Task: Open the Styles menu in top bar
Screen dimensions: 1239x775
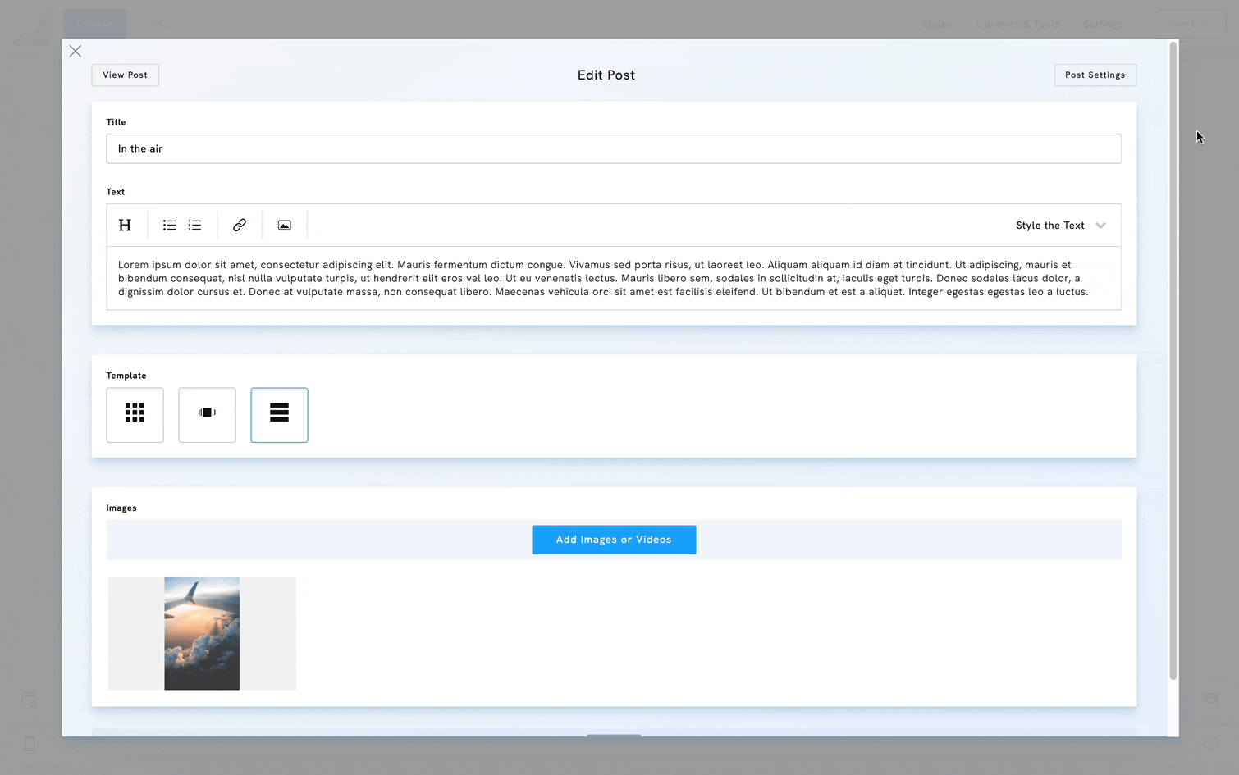Action: pyautogui.click(x=936, y=24)
